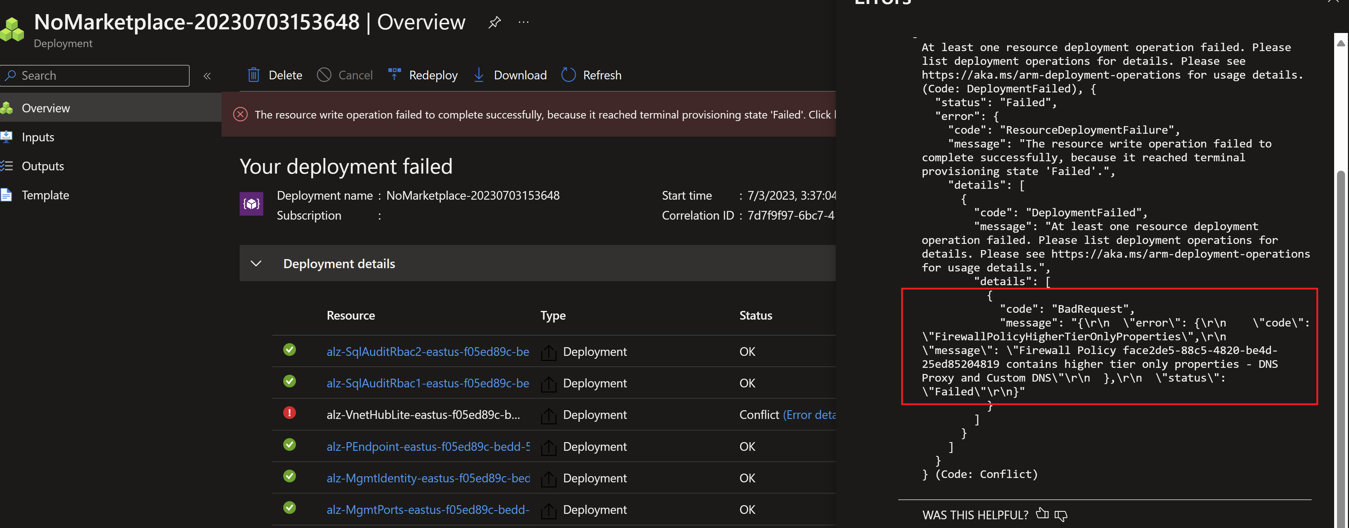The width and height of the screenshot is (1349, 528).
Task: Open the Inputs panel in the sidebar
Action: coord(38,137)
